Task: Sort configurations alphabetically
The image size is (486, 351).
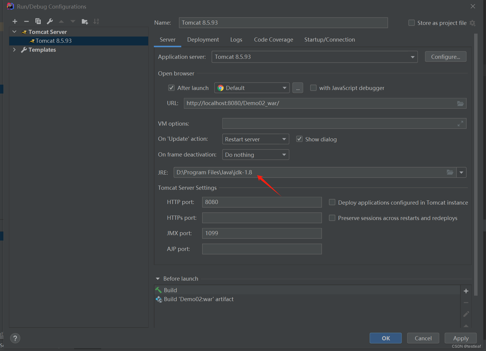Action: [x=96, y=21]
